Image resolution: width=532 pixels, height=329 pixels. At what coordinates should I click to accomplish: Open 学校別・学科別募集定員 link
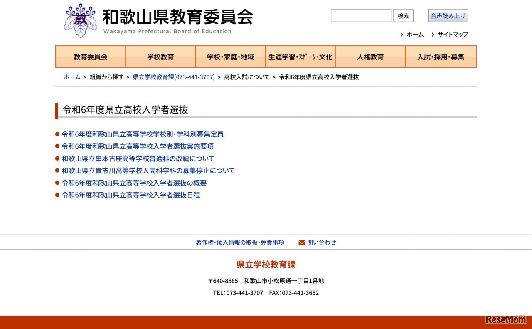pyautogui.click(x=143, y=134)
